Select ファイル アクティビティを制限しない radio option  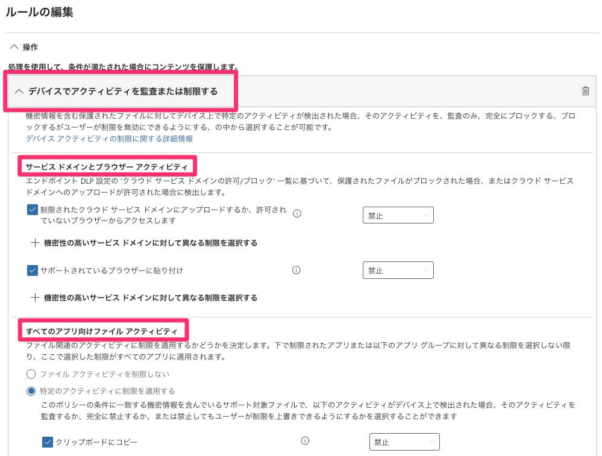click(x=31, y=374)
